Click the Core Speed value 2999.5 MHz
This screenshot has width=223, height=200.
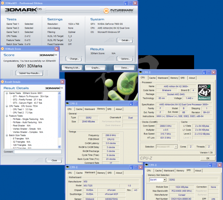pos(166,126)
